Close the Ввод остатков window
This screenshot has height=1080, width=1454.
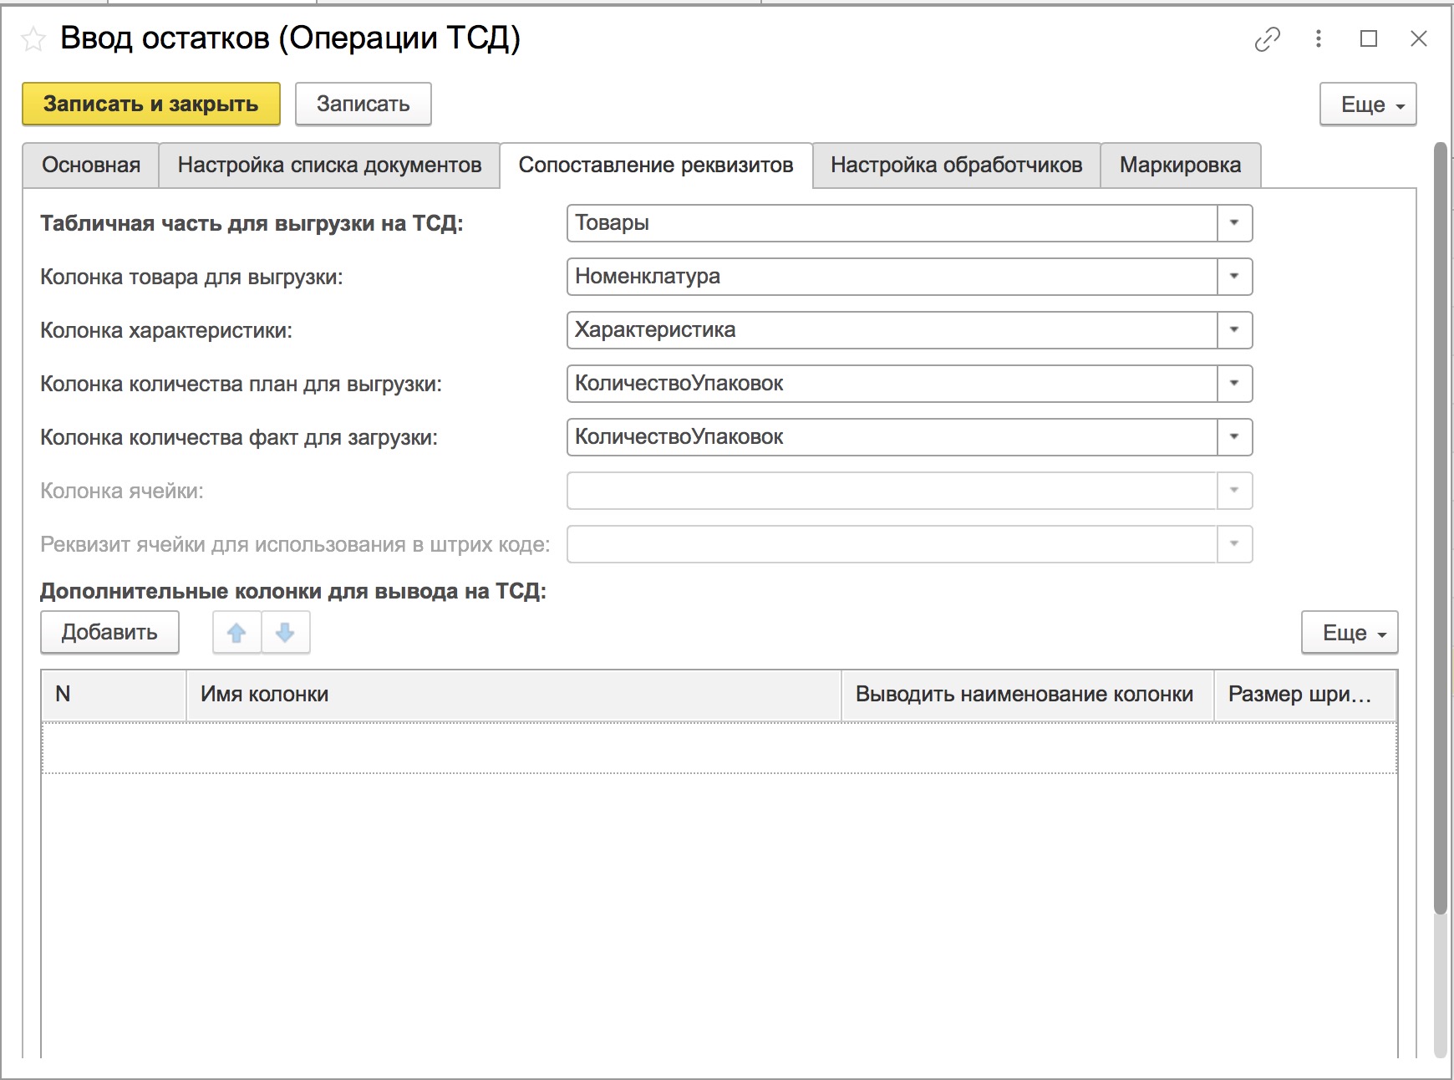click(x=1419, y=38)
